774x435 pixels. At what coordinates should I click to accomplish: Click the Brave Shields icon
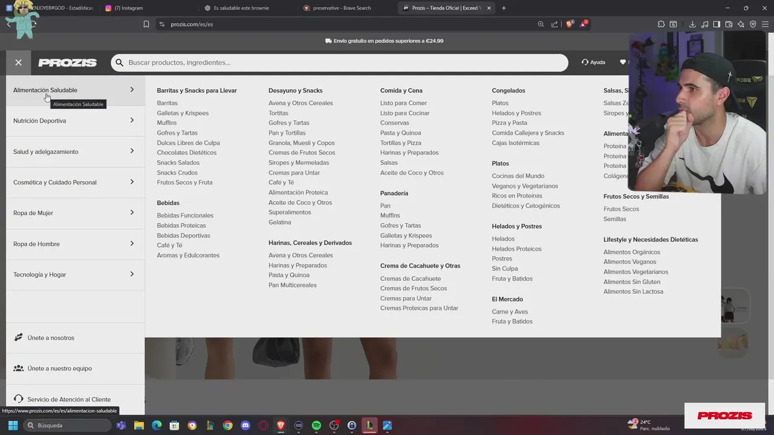click(569, 24)
